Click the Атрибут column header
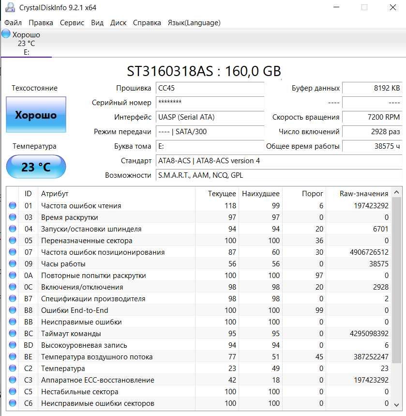Image resolution: width=406 pixels, height=416 pixels. [x=117, y=194]
